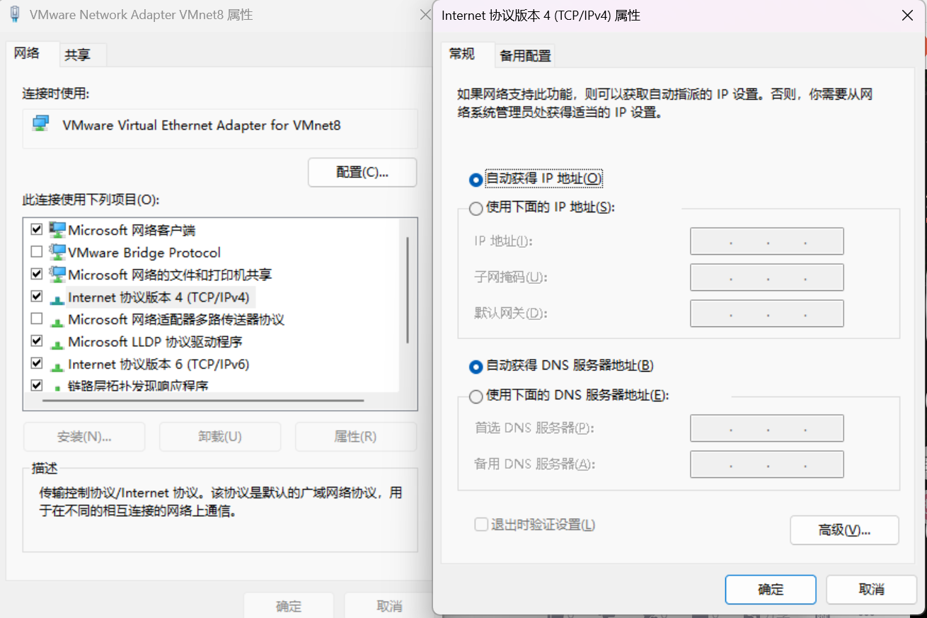Select Internet 协议版本 6 (TCP/IPv6) row text
Viewport: 927px width, 618px height.
pos(159,365)
